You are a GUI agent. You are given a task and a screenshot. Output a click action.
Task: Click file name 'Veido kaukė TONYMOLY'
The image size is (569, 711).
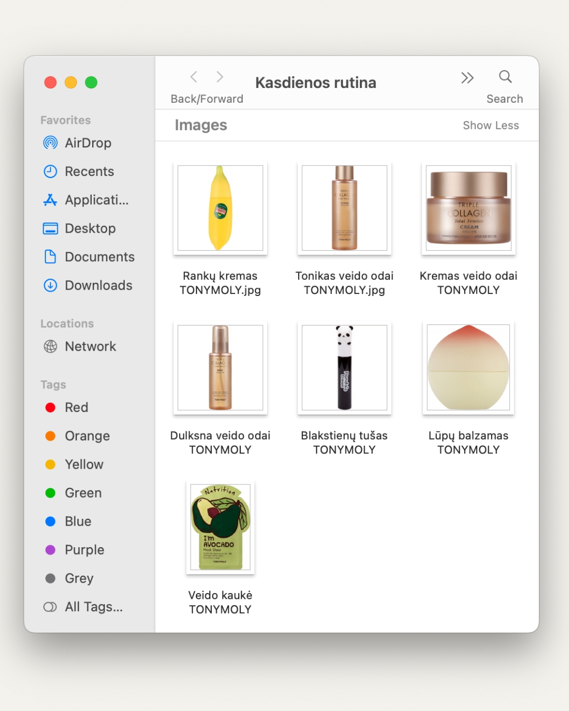pyautogui.click(x=220, y=602)
